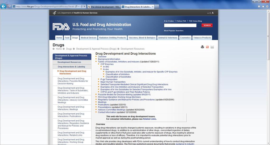Click the Most Popular Searches link
Screen dimensions: 270x145
coord(174,31)
